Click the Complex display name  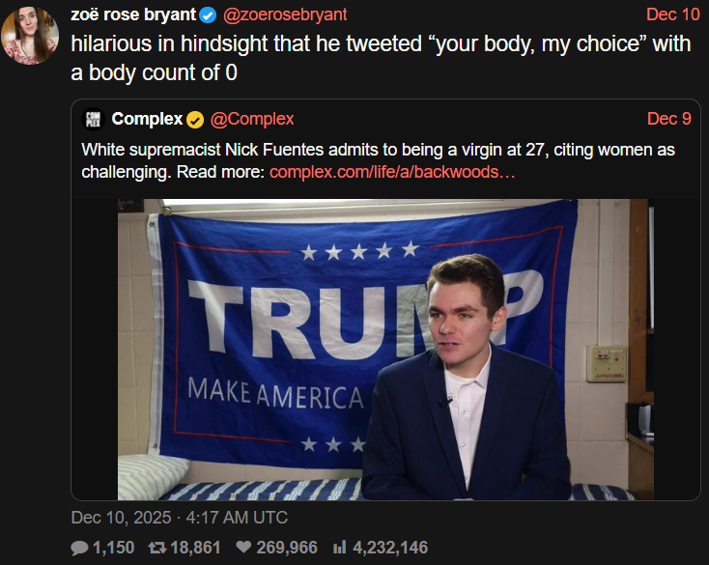click(x=147, y=119)
